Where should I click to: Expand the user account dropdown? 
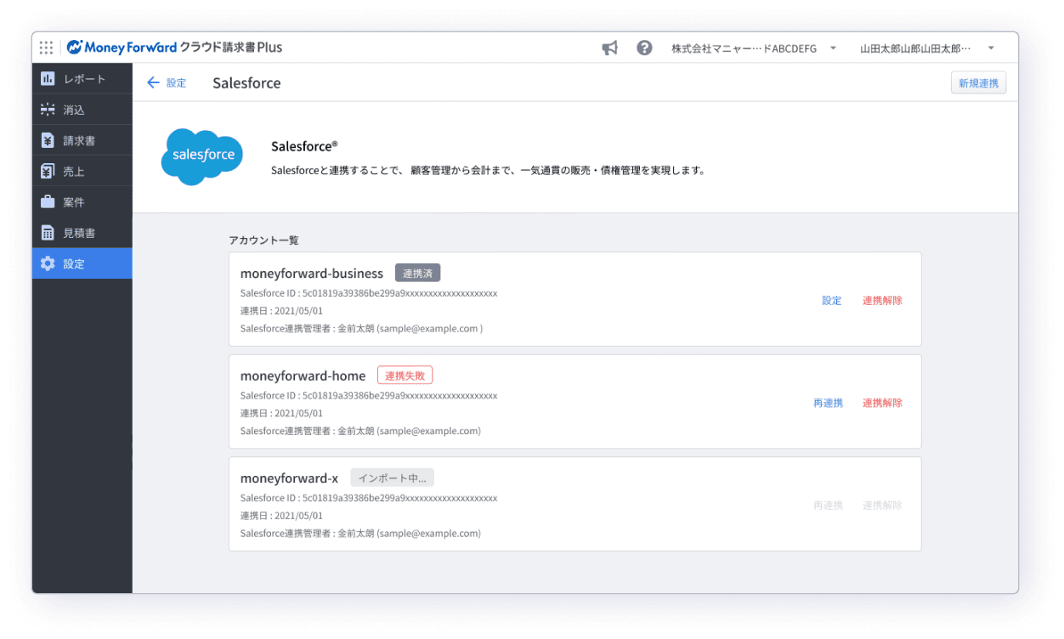[991, 48]
